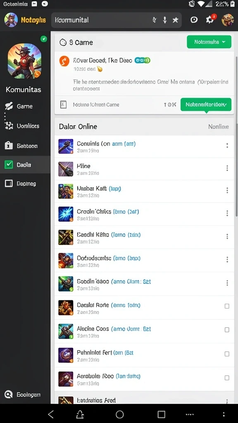The width and height of the screenshot is (238, 423).
Task: Open Daadol Rorte row thumbnail icon
Action: click(x=66, y=308)
